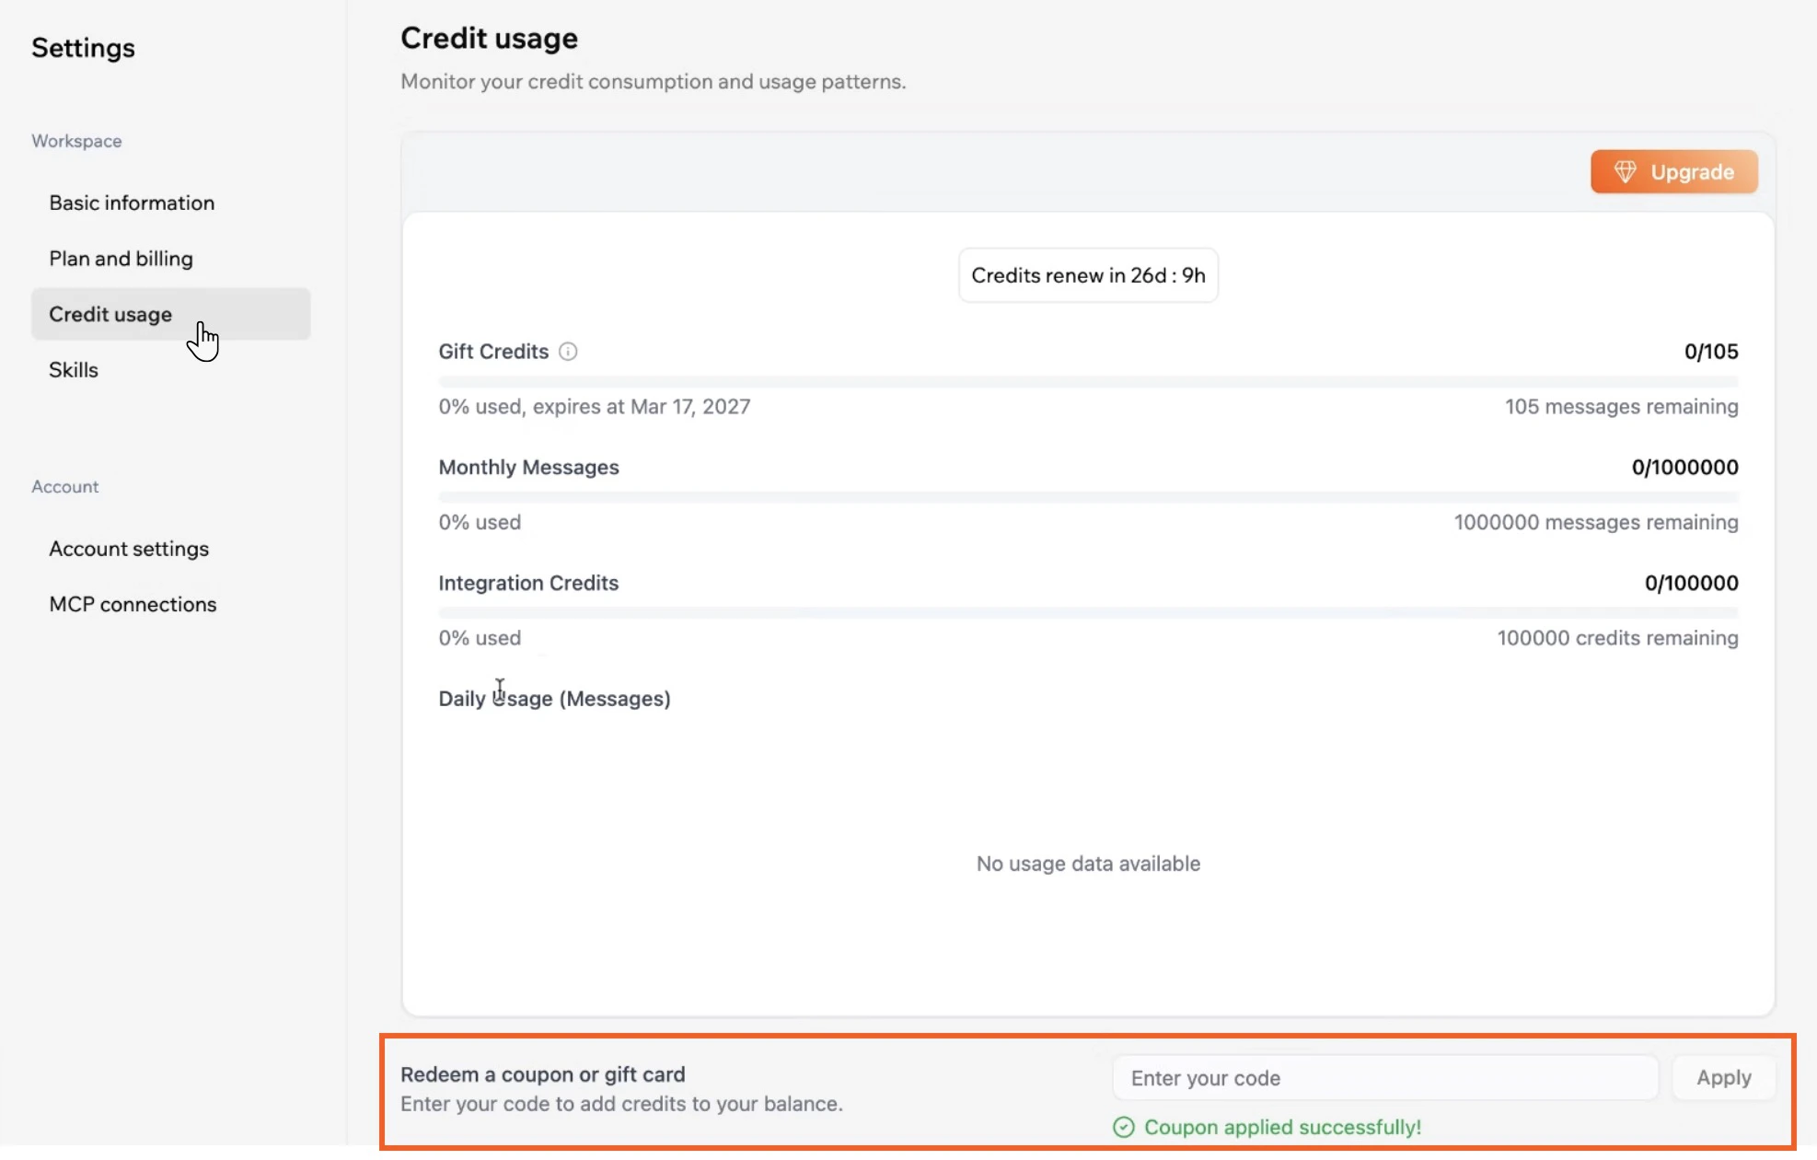Click the Gift Credits progress bar
1817x1160 pixels.
(x=1088, y=380)
